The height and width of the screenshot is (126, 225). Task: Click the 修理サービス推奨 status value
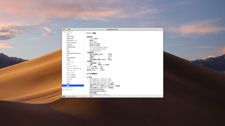coord(103,65)
